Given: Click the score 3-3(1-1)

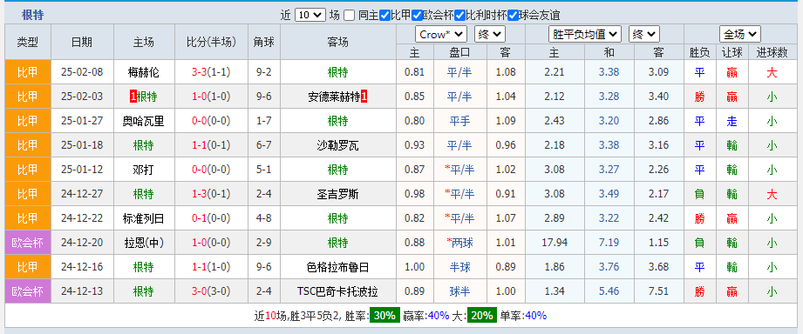Looking at the screenshot, I should point(211,72).
